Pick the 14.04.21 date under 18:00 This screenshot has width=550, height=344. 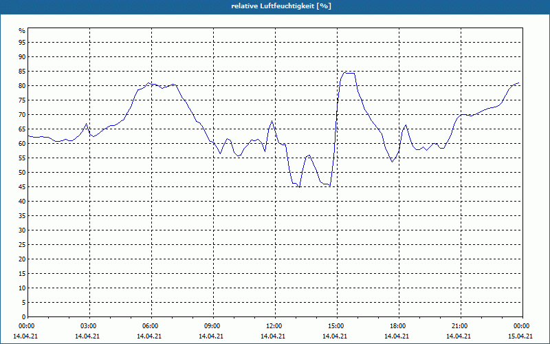[397, 336]
